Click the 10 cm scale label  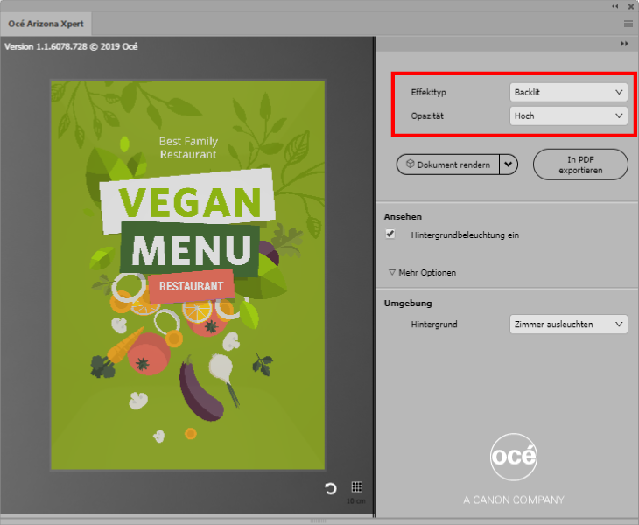pos(355,501)
